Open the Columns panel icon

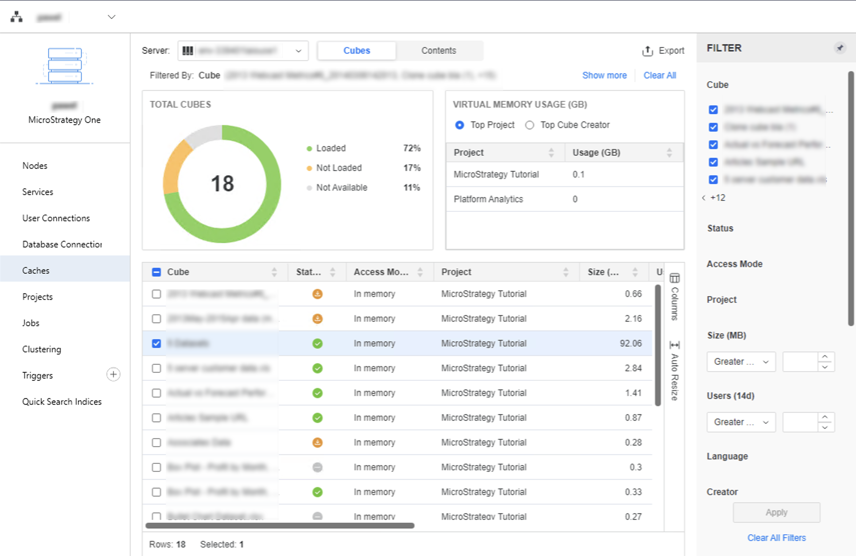click(x=674, y=278)
